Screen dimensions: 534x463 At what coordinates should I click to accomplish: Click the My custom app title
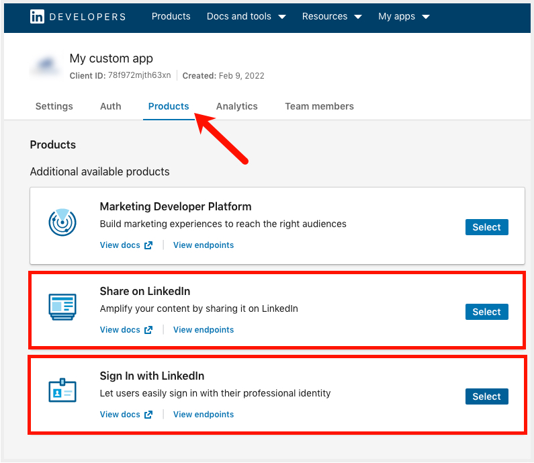point(111,58)
